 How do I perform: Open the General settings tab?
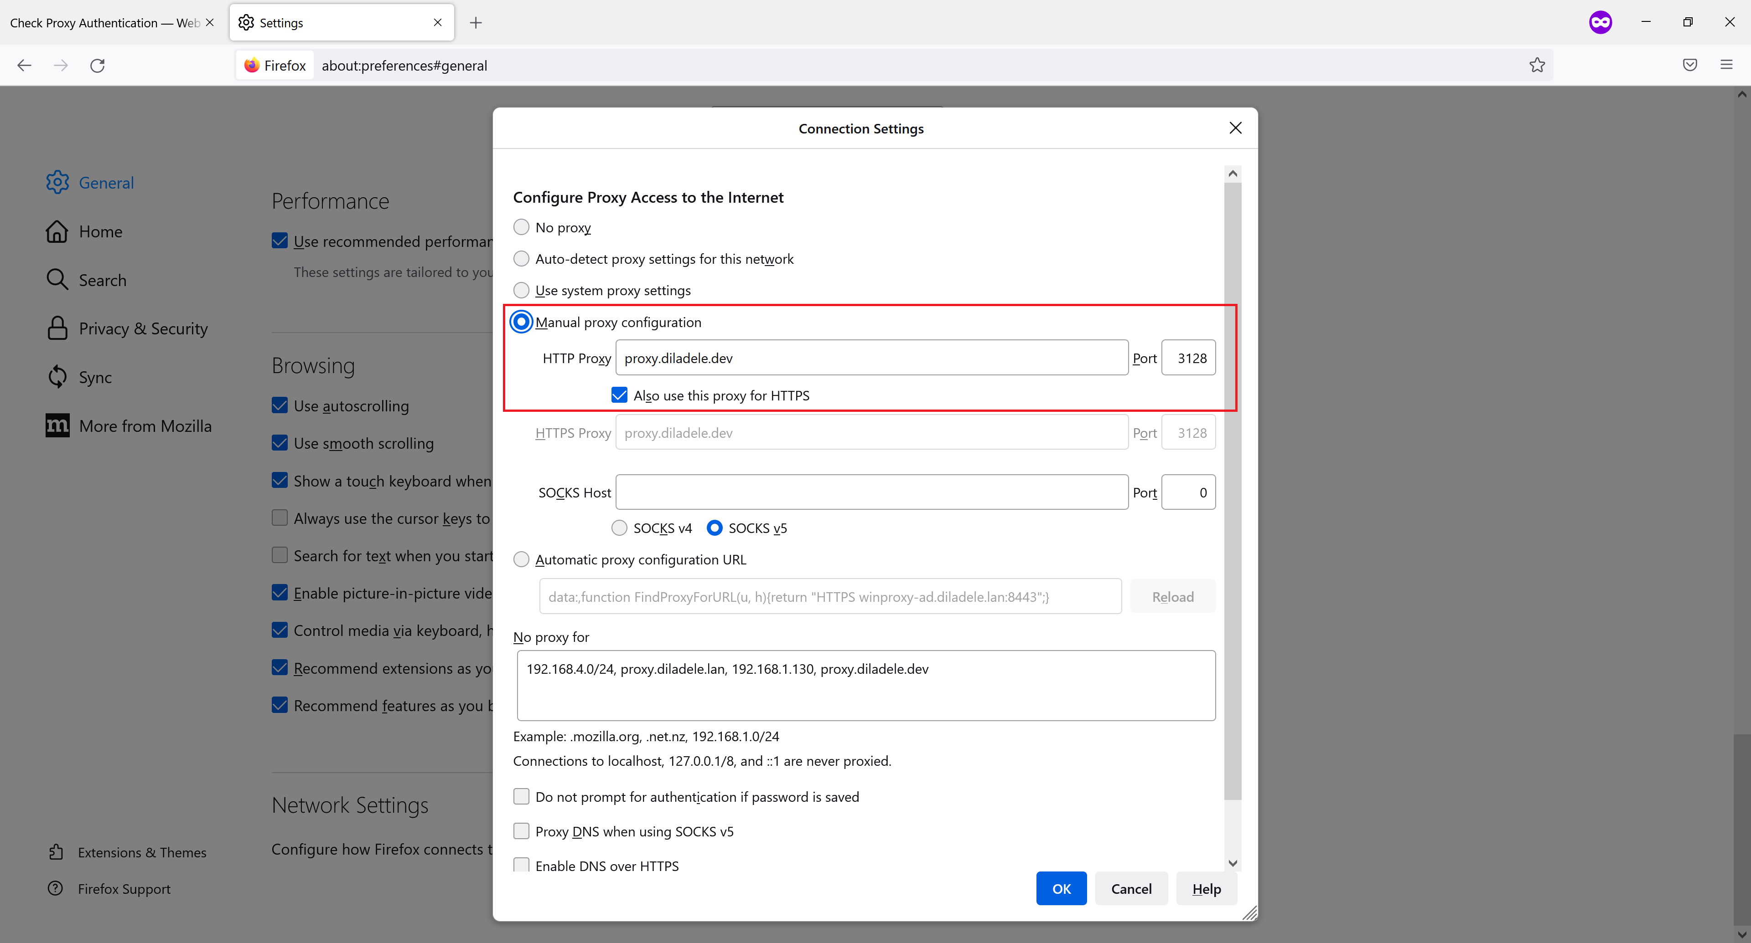point(106,182)
